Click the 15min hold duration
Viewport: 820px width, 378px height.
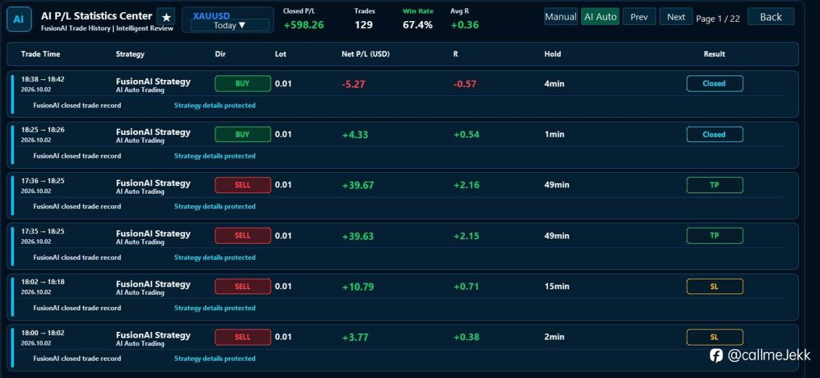[x=557, y=287]
